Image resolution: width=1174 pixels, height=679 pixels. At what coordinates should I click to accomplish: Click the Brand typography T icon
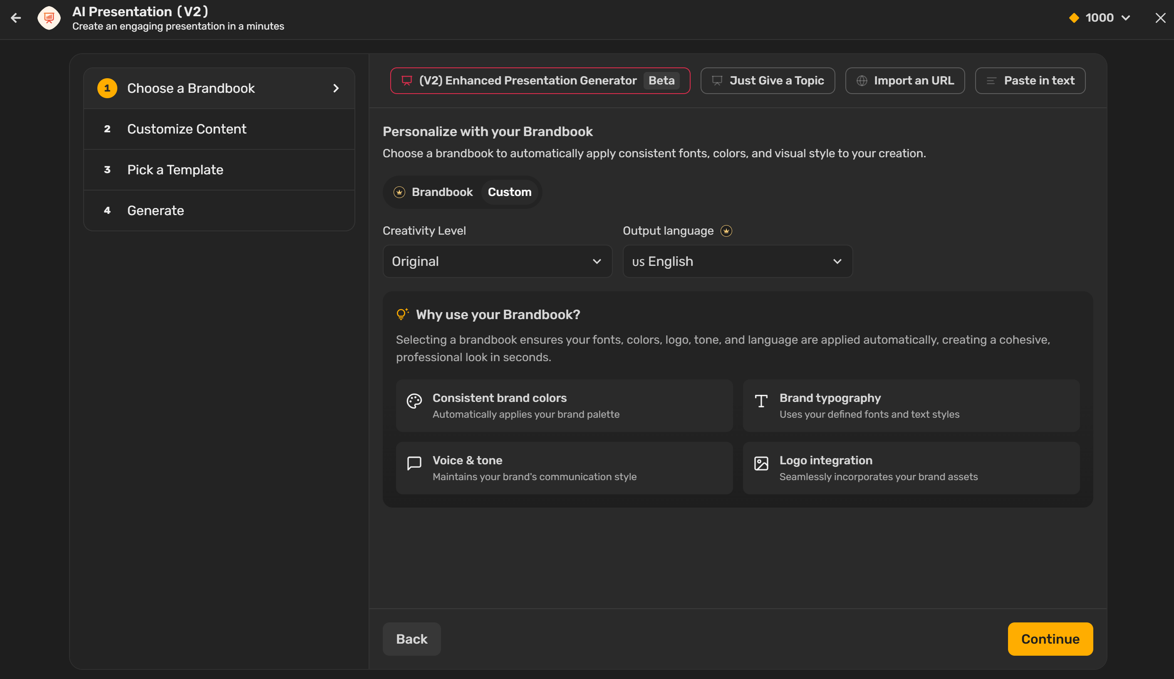(x=761, y=401)
